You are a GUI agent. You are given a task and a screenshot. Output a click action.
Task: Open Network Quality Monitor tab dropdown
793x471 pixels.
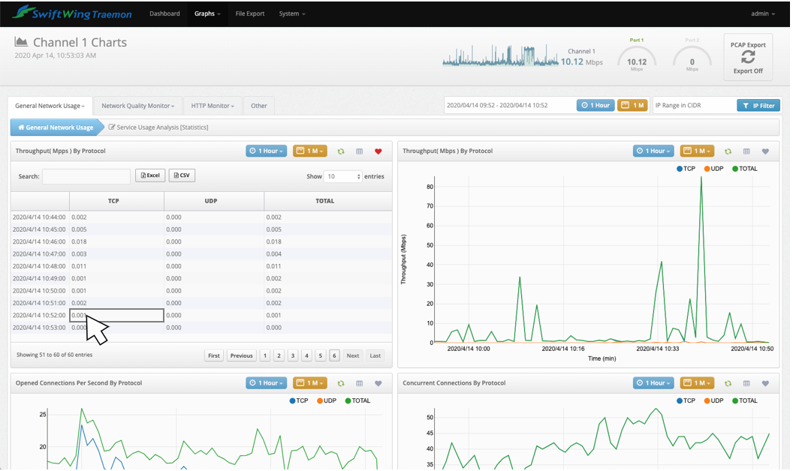click(137, 106)
